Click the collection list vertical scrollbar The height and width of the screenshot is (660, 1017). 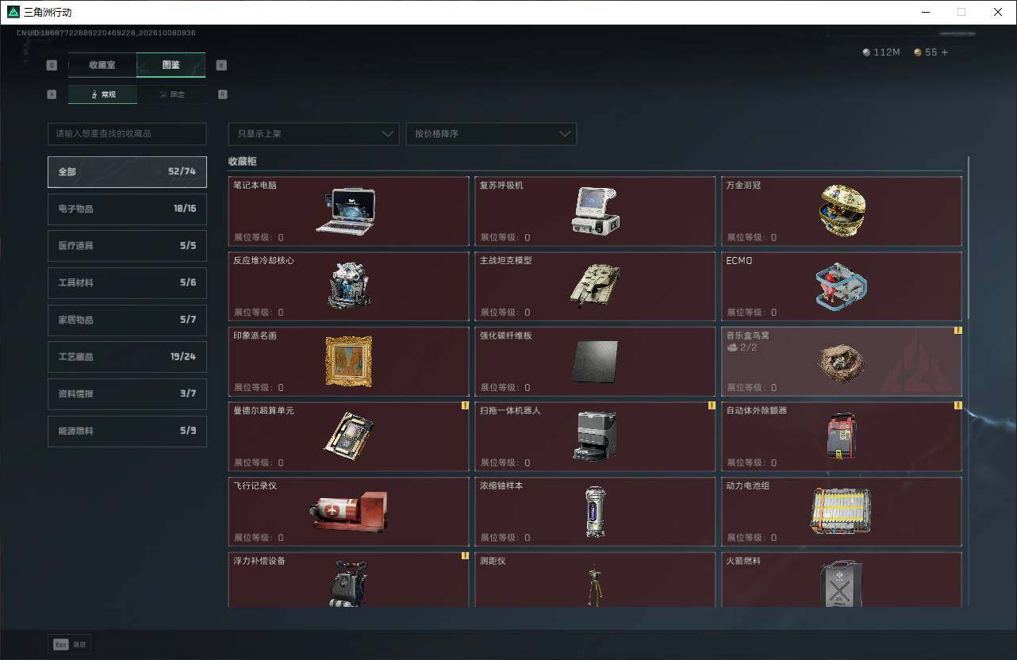pos(968,238)
